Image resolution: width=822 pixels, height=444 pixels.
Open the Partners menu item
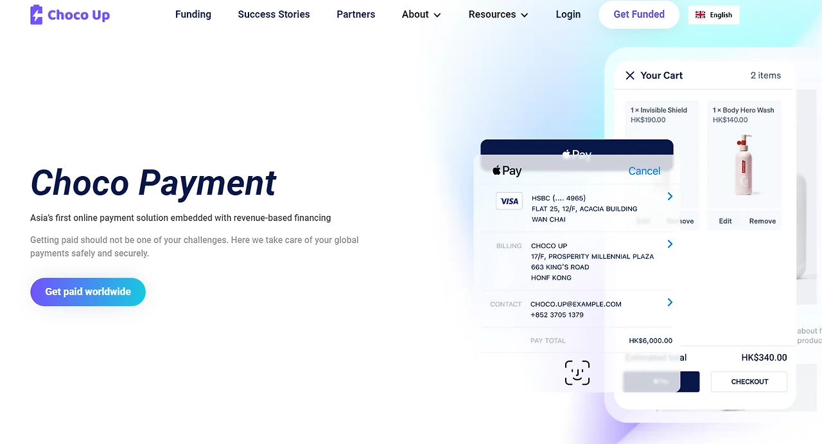point(356,14)
